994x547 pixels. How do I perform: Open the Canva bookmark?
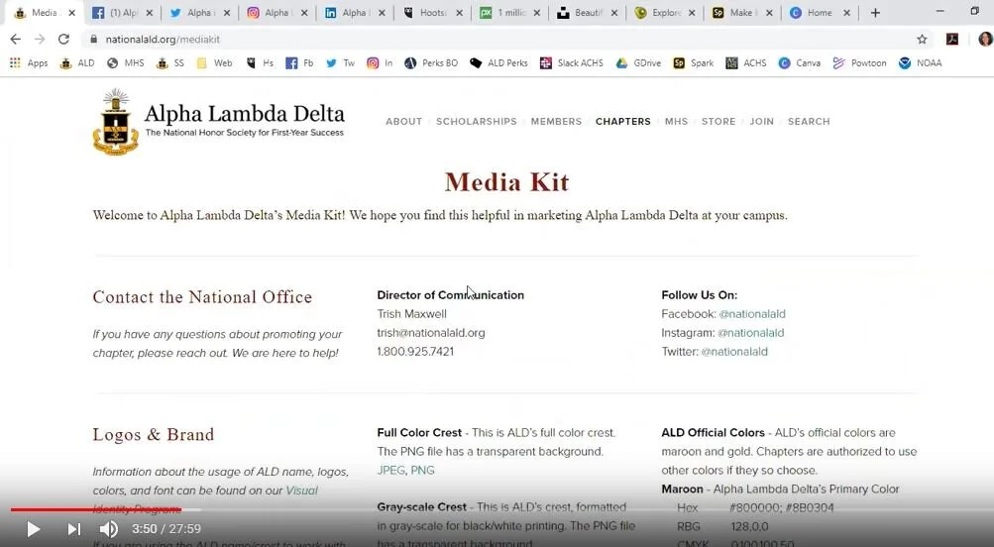point(800,62)
